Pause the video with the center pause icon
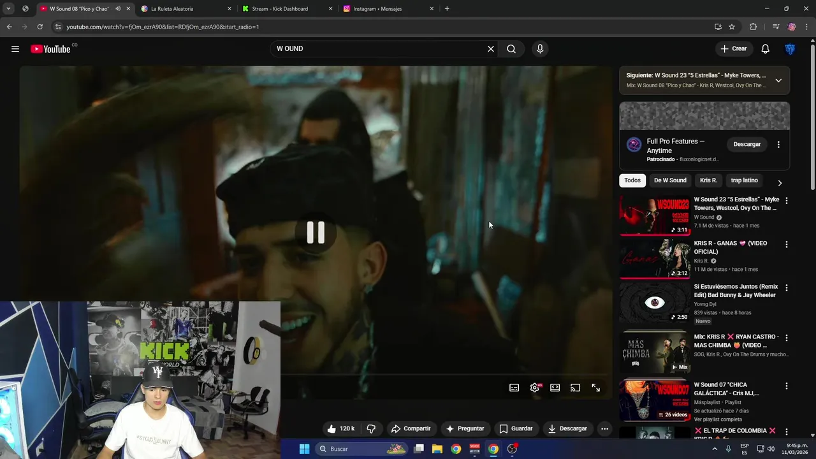This screenshot has height=459, width=816. (x=316, y=233)
